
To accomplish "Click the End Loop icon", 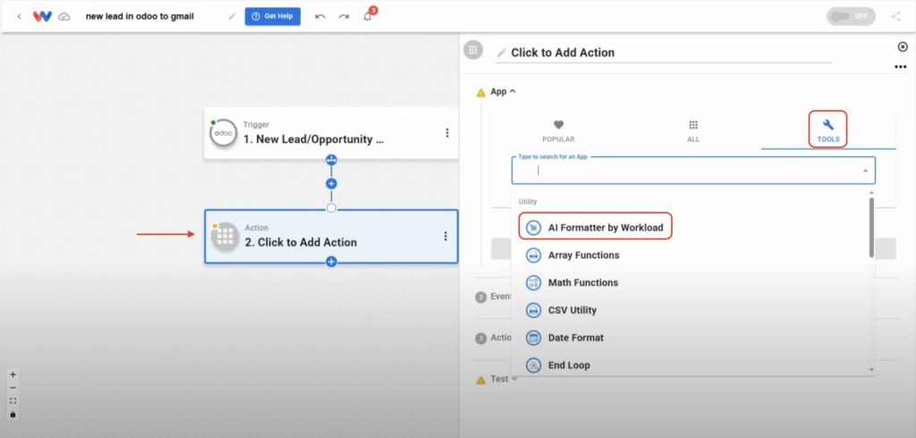I will (533, 365).
